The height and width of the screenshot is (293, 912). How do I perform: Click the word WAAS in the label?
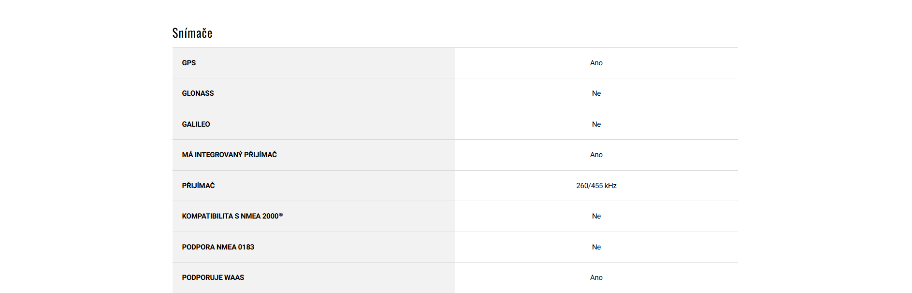pyautogui.click(x=234, y=278)
